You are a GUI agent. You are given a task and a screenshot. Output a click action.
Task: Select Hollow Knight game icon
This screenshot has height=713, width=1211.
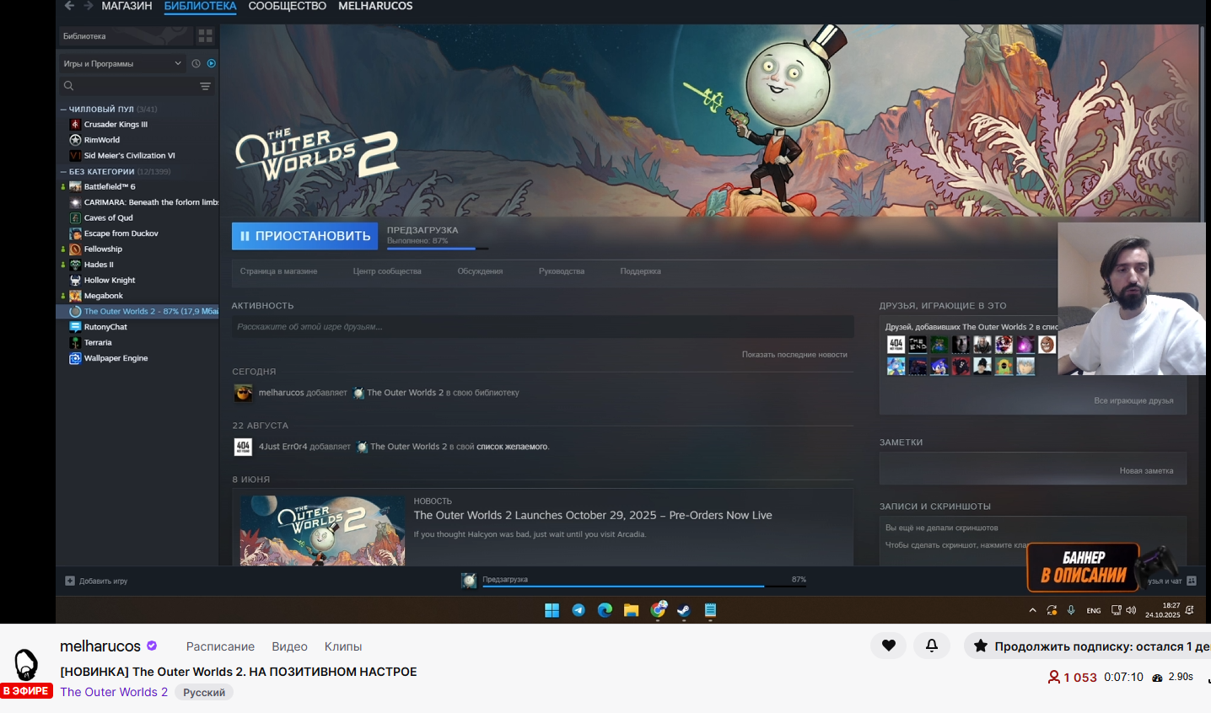point(75,280)
